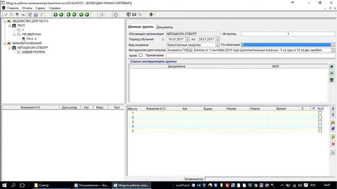Select the НОВАЯ ГРУППА tree item

pos(34,52)
